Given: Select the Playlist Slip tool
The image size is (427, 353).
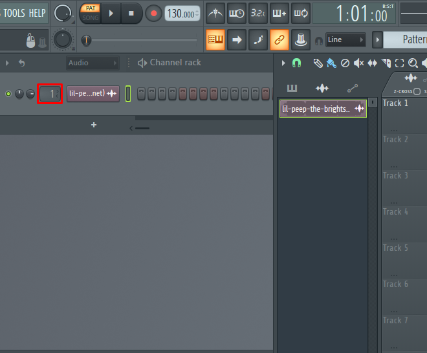Looking at the screenshot, I should [372, 63].
